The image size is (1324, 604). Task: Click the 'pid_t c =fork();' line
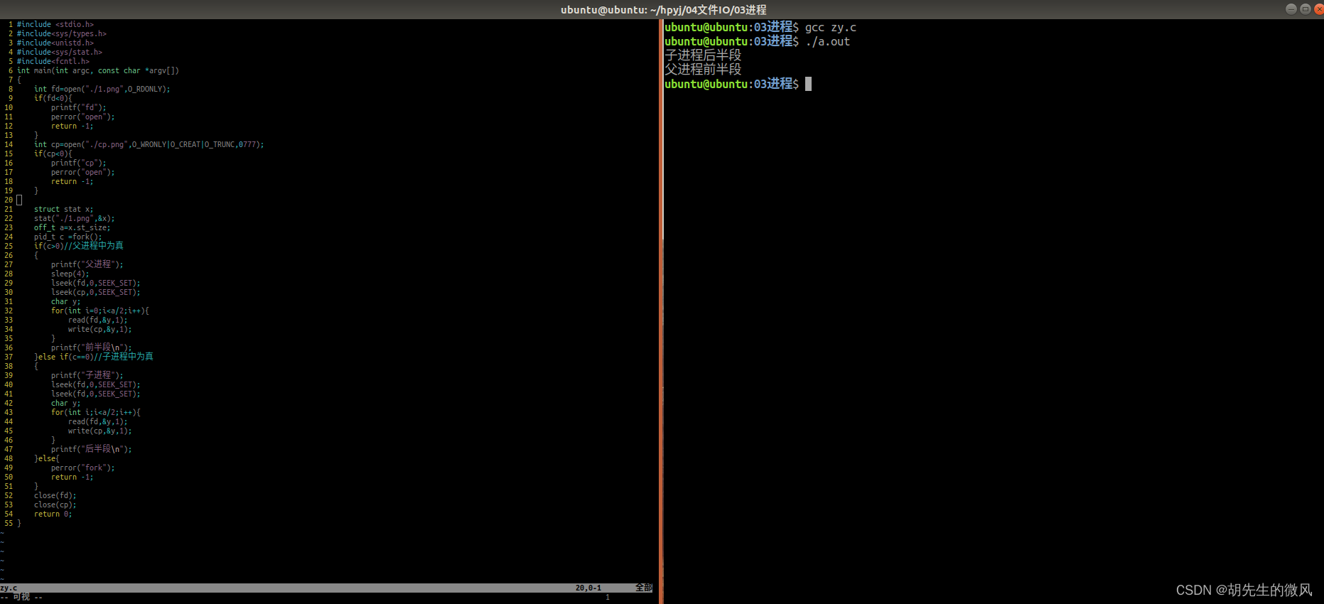tap(68, 237)
